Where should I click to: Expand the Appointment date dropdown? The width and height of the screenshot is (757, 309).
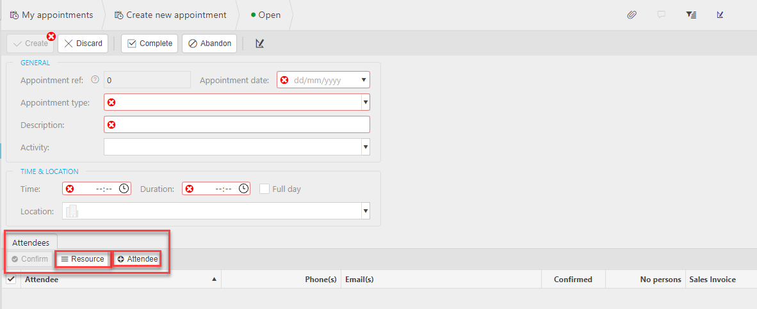click(364, 80)
